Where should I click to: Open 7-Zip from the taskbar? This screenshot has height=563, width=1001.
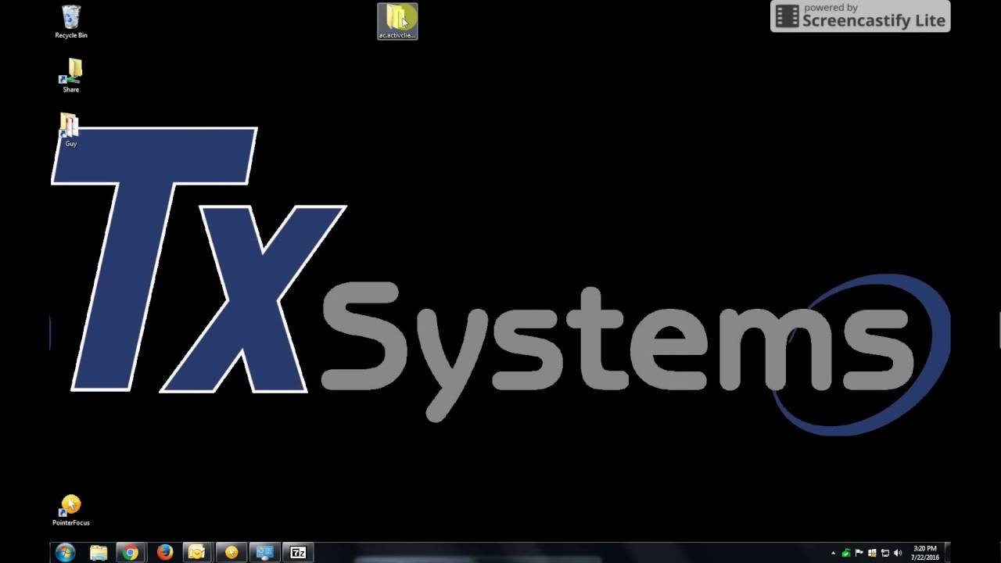298,553
